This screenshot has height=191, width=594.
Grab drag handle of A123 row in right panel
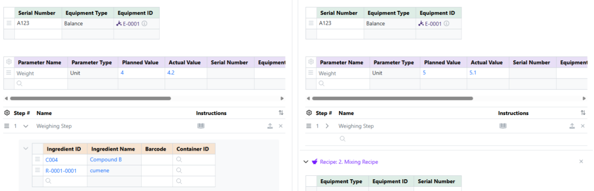[x=311, y=24]
